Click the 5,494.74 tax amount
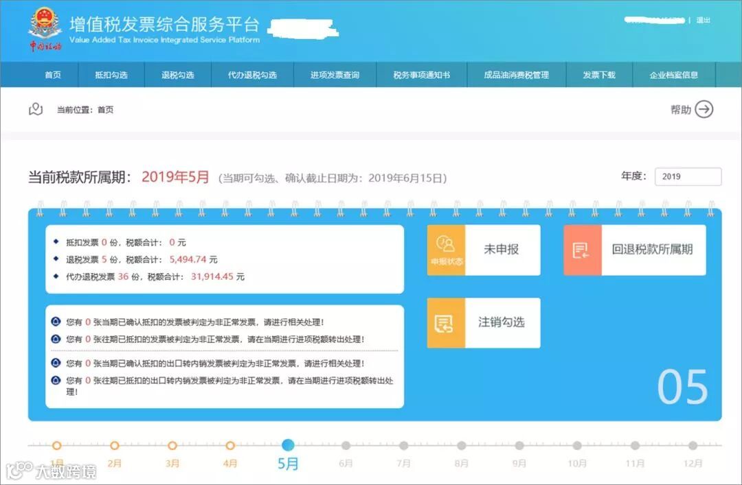The height and width of the screenshot is (485, 742). pyautogui.click(x=188, y=259)
